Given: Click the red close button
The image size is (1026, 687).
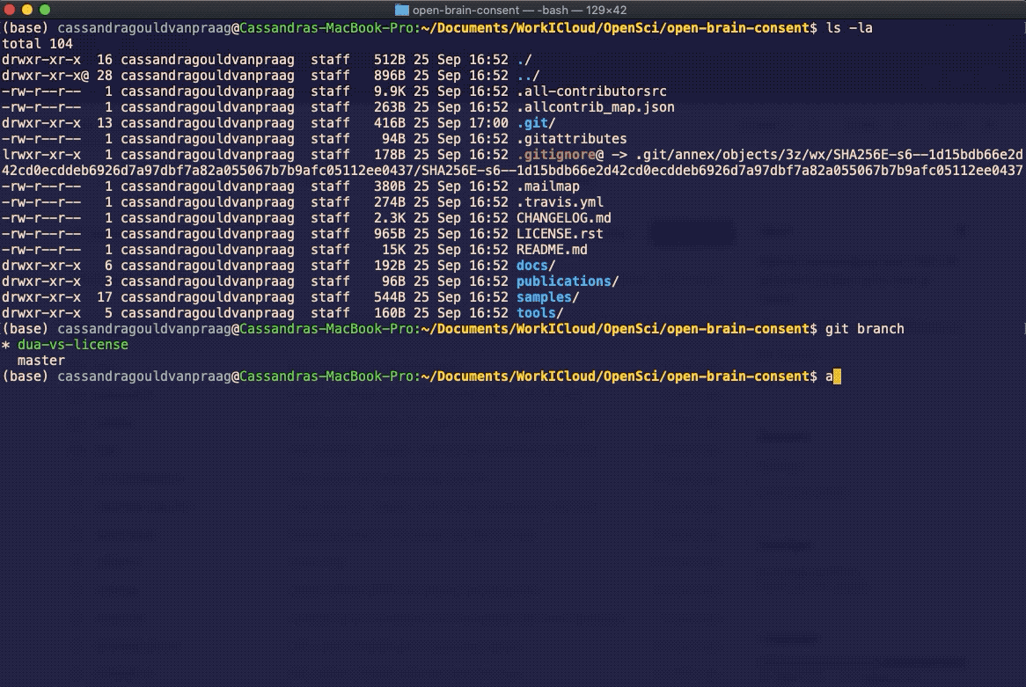Looking at the screenshot, I should 10,10.
